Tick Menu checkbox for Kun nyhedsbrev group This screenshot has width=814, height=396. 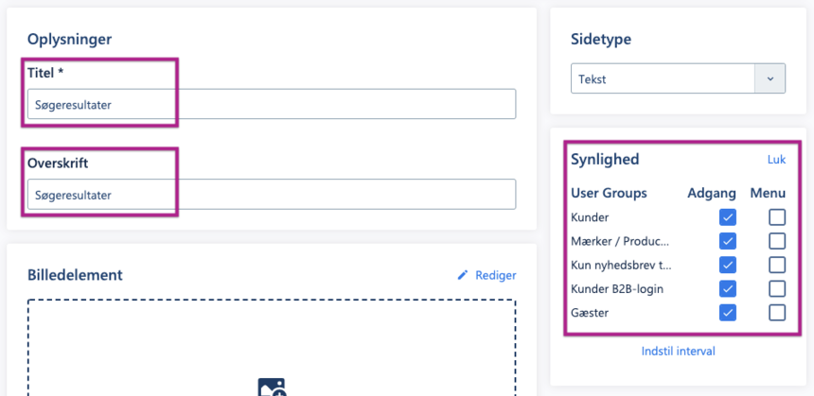click(x=777, y=265)
